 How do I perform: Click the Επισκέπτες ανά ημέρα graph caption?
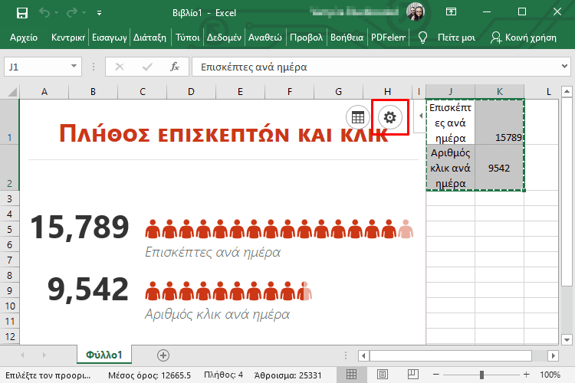212,252
